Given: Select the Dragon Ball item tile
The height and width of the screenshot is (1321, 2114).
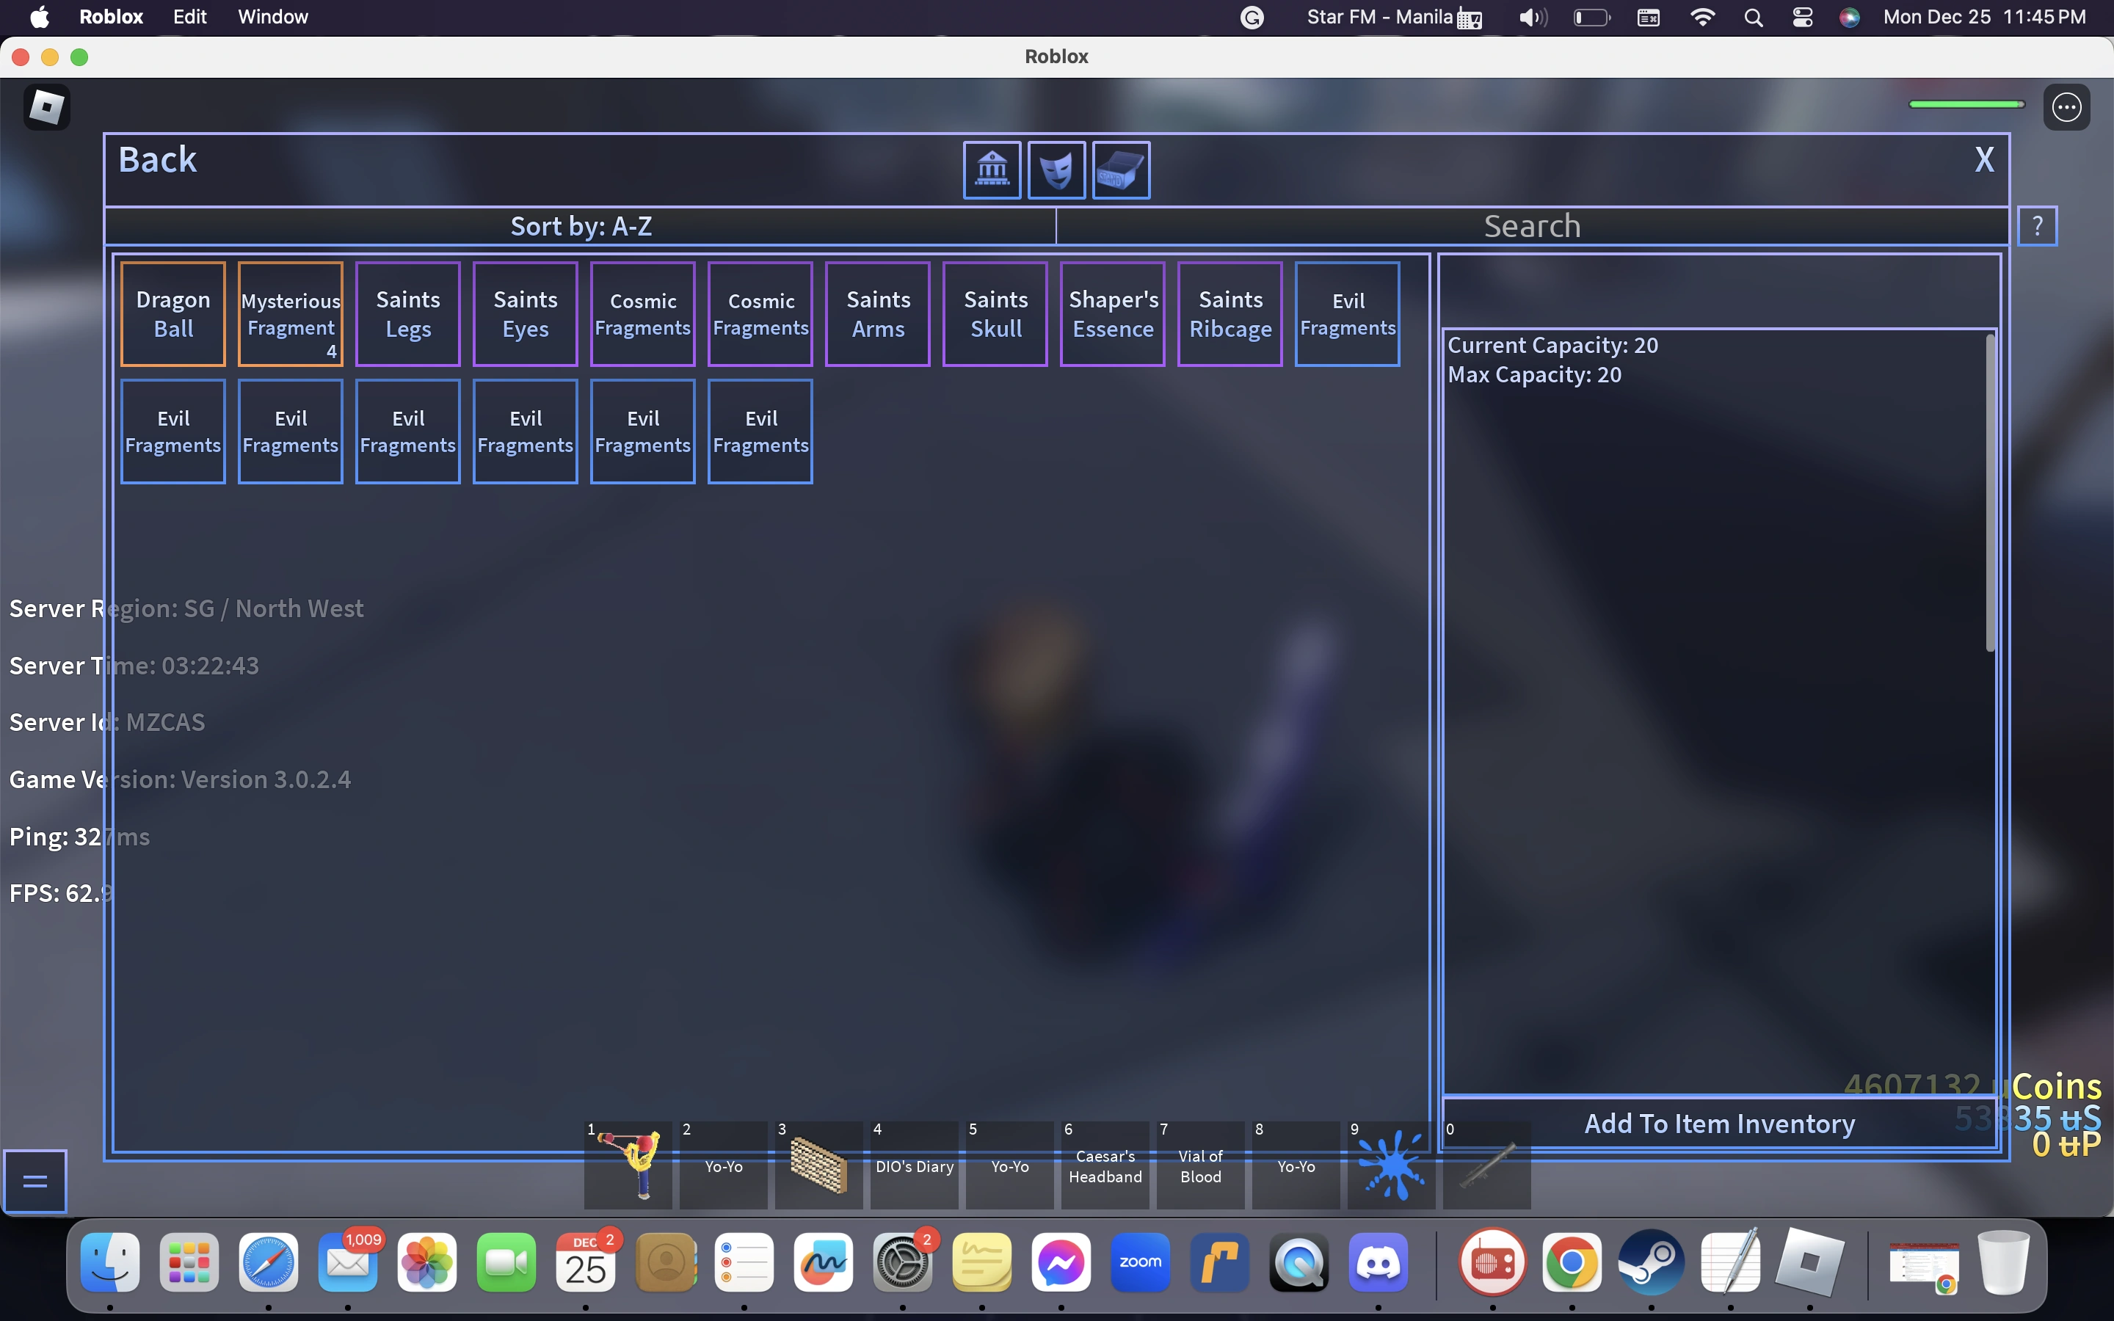Looking at the screenshot, I should pos(173,313).
